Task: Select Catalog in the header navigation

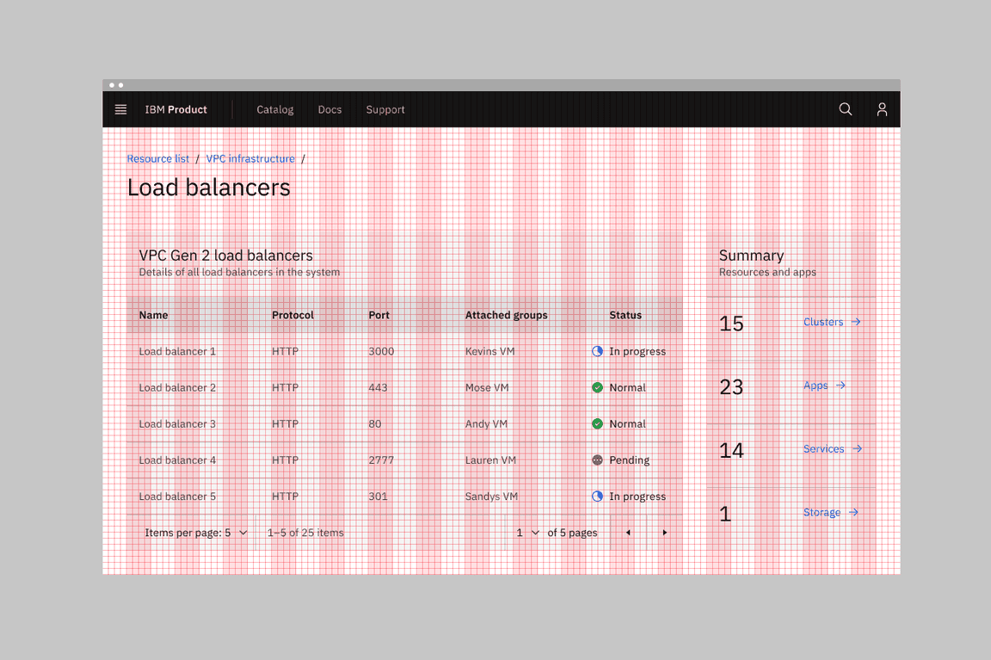Action: click(x=274, y=109)
